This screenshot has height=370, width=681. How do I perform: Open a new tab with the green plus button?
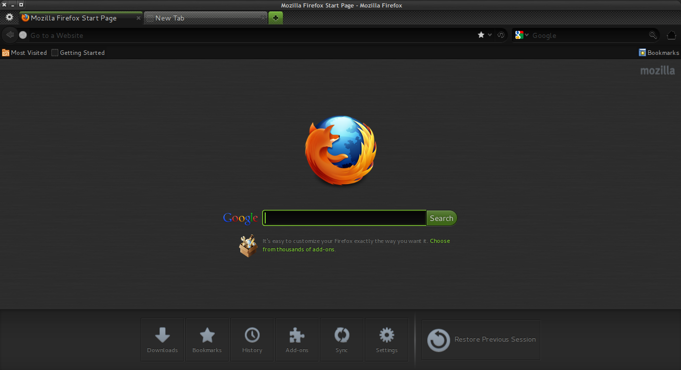276,18
